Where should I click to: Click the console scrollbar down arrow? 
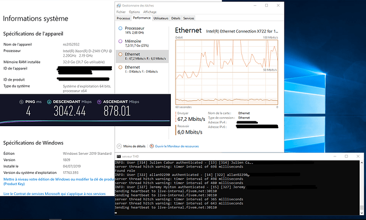pyautogui.click(x=362, y=213)
